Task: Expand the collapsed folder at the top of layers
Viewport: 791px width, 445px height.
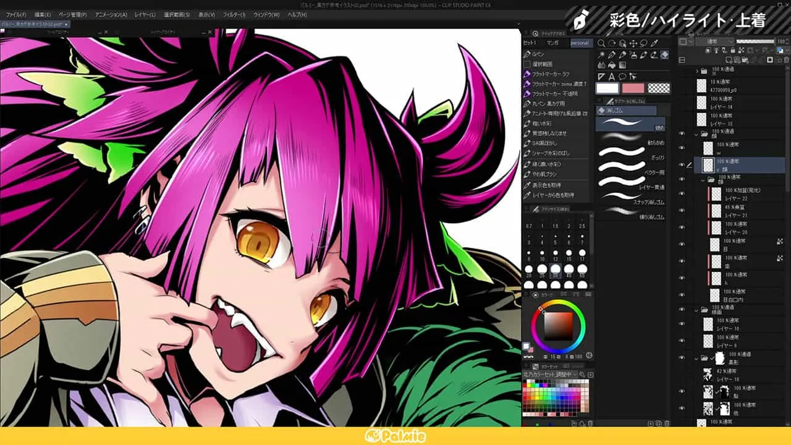Action: pyautogui.click(x=696, y=70)
